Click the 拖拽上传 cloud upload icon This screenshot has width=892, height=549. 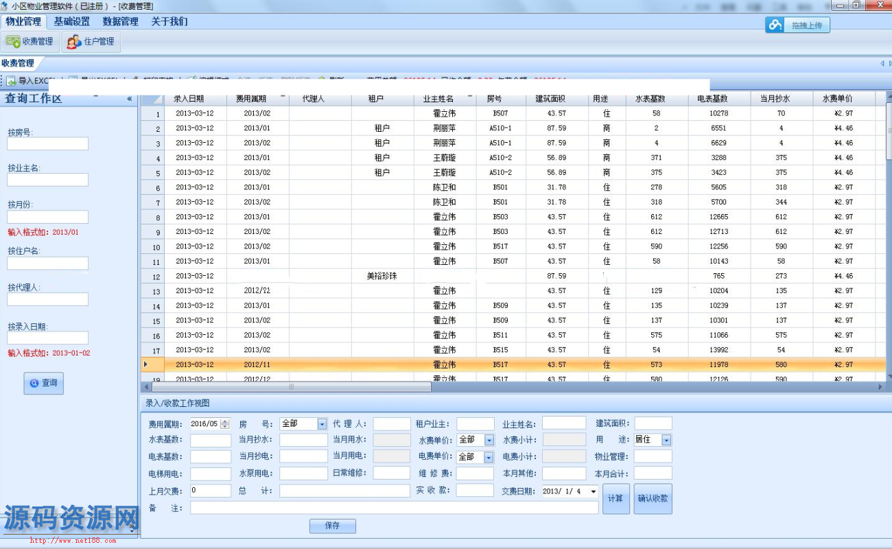point(775,25)
